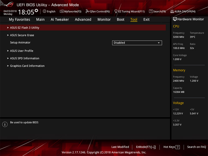208x156 pixels.
Task: Click the Search question-mark box icon
Action: point(151,11)
